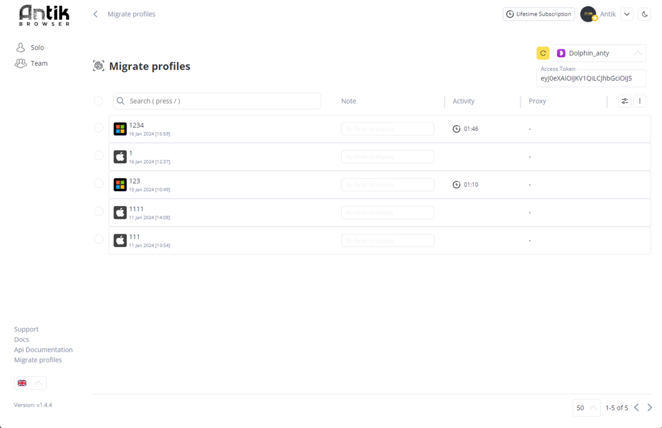
Task: Sort by the Proxy column header
Action: coord(538,101)
